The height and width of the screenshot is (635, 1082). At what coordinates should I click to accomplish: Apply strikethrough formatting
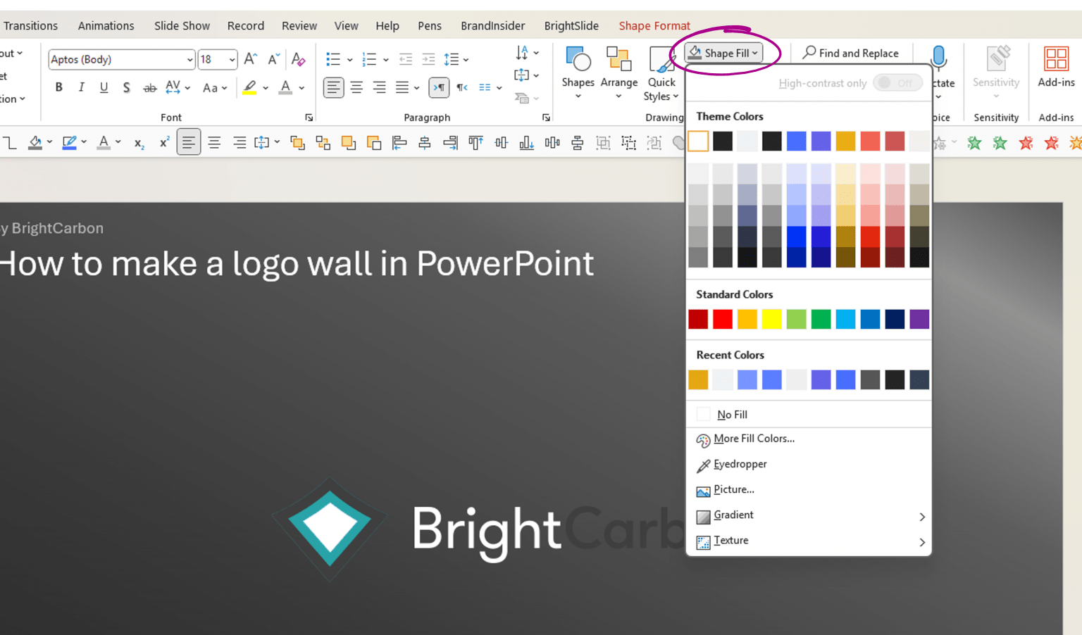[x=149, y=87]
